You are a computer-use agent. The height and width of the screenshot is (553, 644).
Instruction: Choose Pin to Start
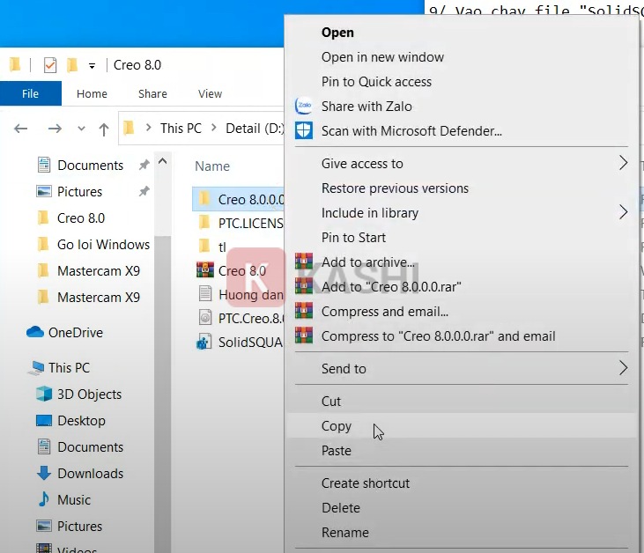click(x=353, y=237)
